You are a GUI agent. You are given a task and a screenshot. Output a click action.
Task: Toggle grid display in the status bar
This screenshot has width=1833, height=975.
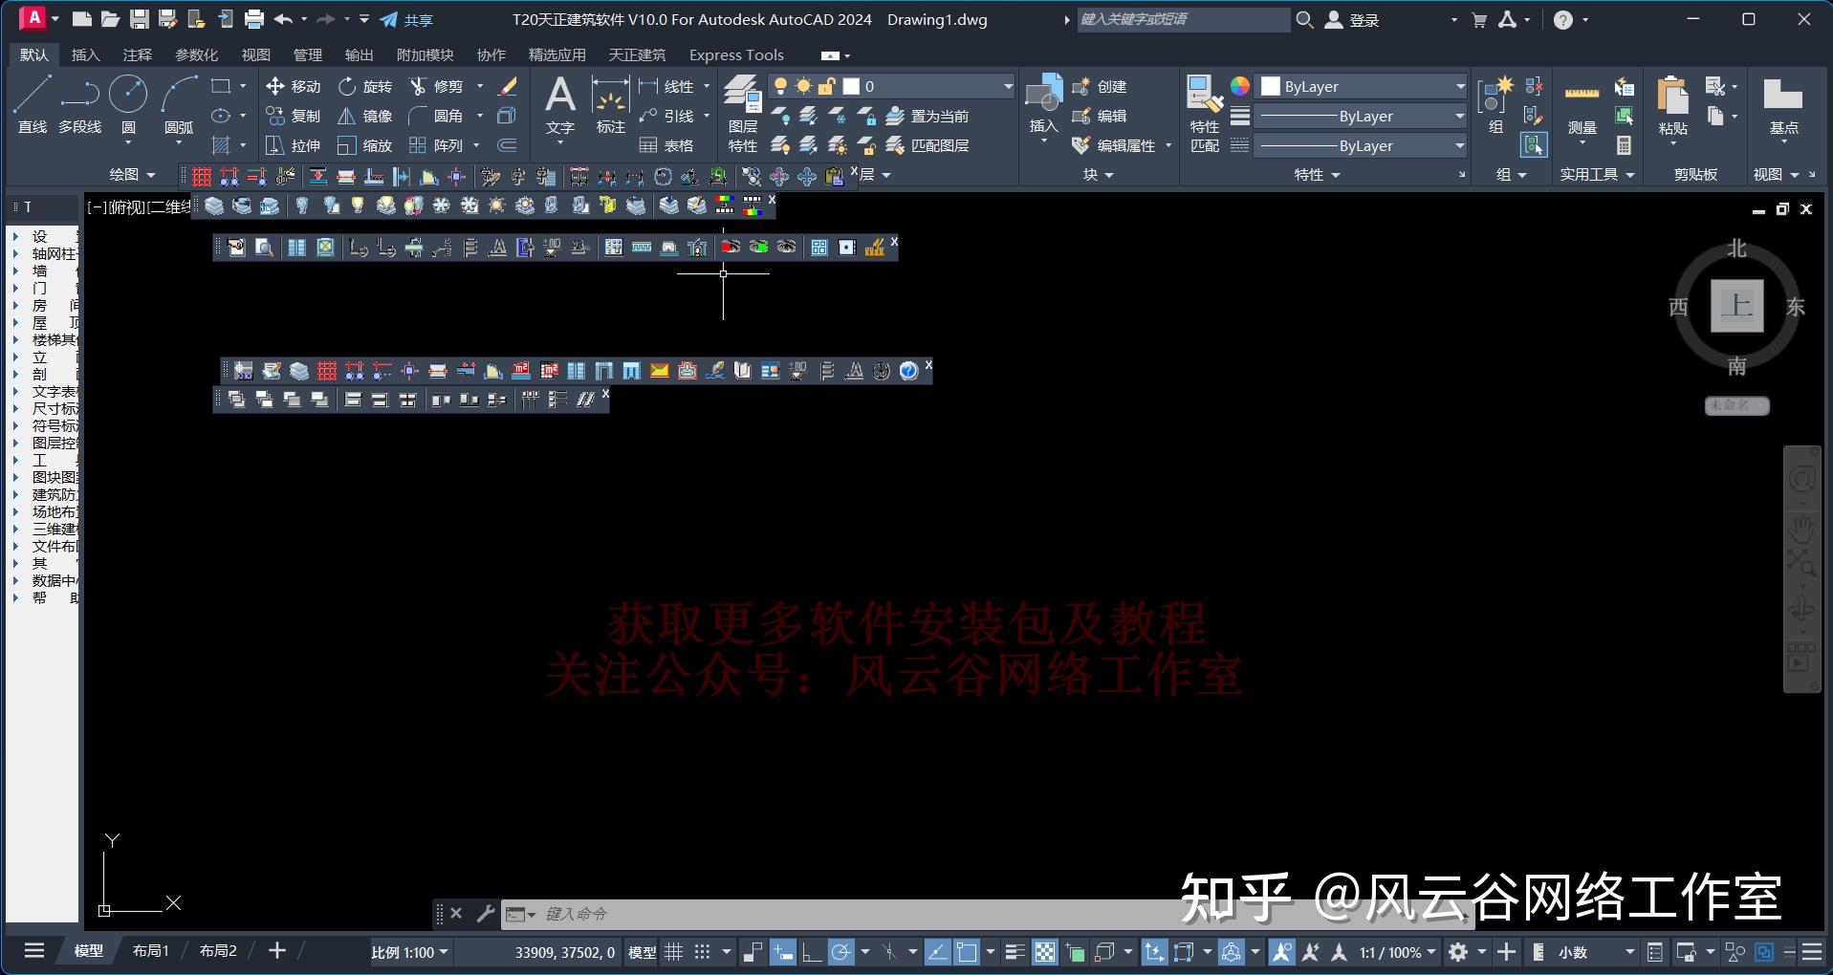tap(673, 952)
